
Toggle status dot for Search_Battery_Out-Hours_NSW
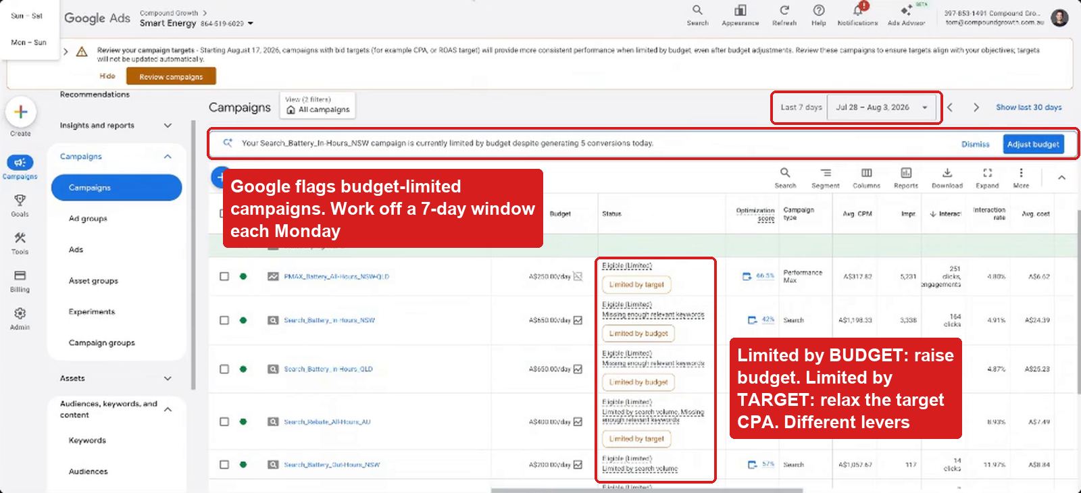243,465
